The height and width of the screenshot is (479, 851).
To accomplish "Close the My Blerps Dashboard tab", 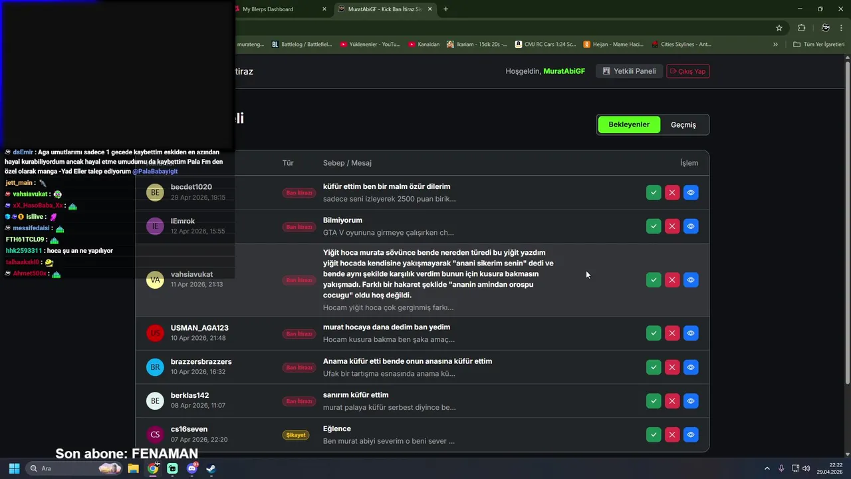I will click(x=324, y=9).
